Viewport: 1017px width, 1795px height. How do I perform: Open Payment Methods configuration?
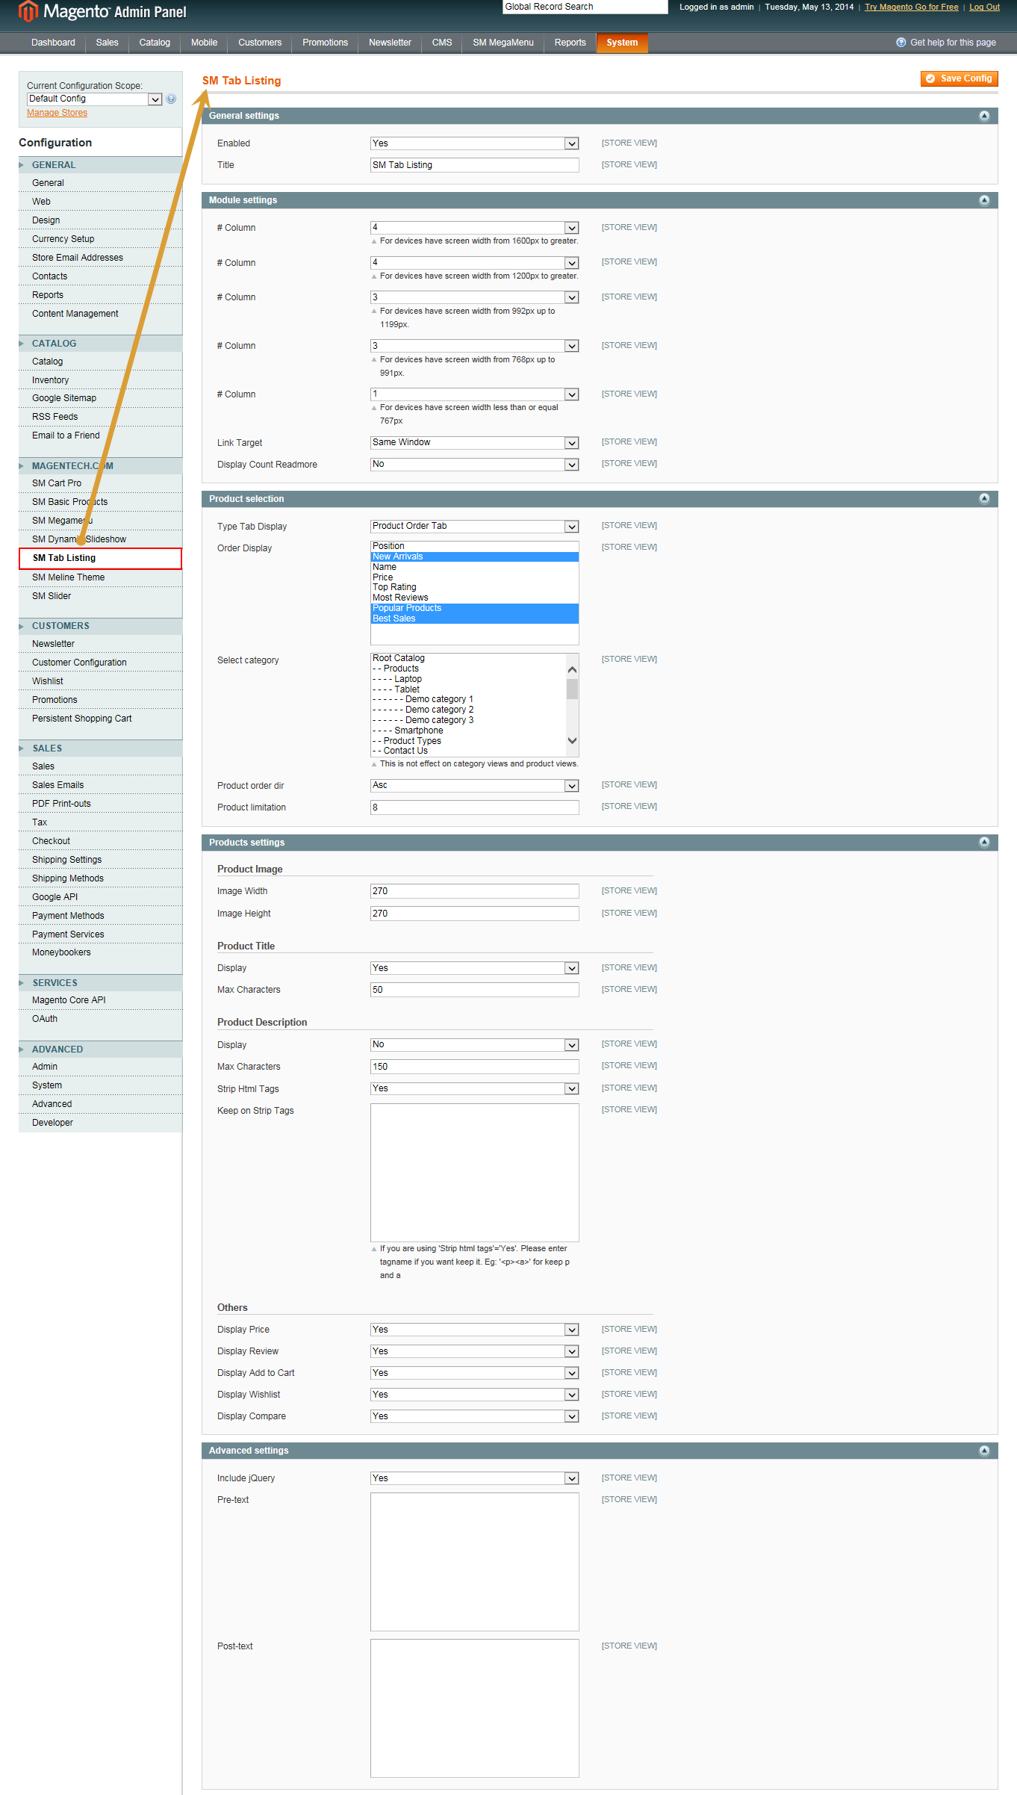[x=68, y=916]
